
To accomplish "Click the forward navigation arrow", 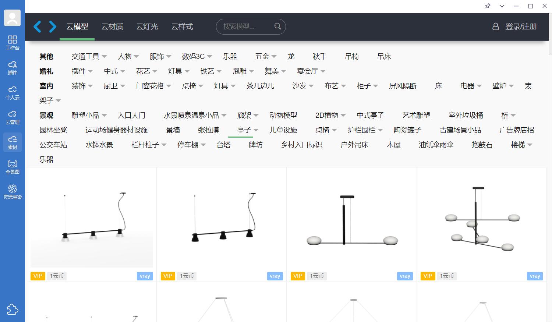I will click(53, 26).
